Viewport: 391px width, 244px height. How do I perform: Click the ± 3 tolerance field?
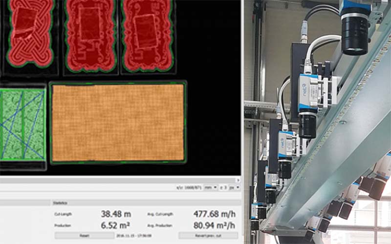pos(223,187)
